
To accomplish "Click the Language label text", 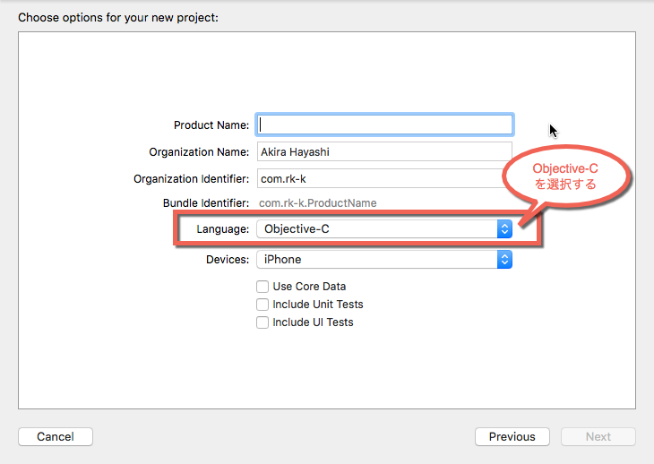I will click(223, 229).
